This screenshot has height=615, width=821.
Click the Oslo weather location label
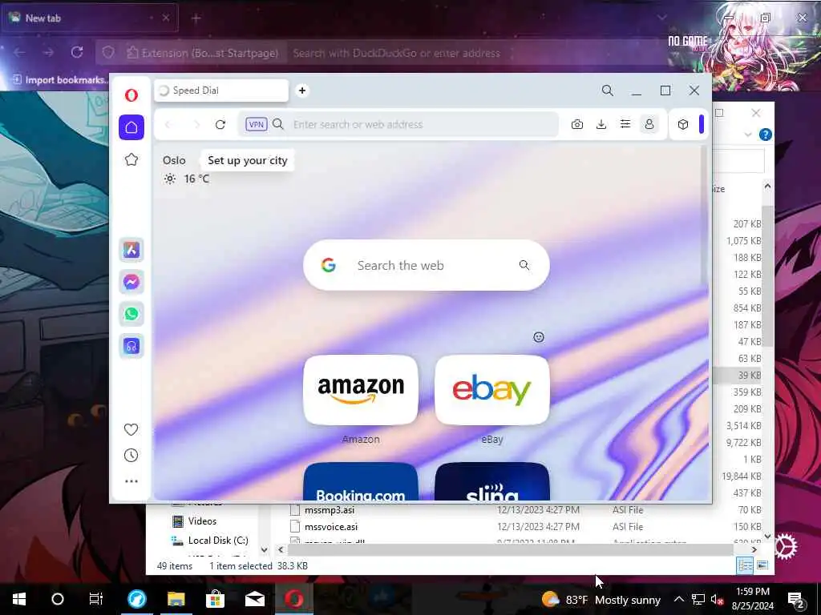(174, 160)
